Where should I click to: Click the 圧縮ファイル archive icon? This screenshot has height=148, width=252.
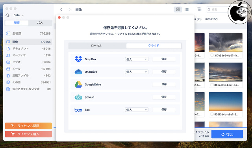click(x=8, y=76)
